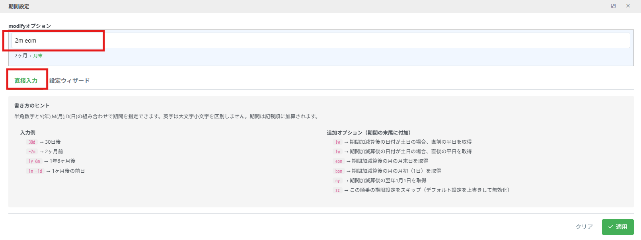Choose the bom option code

[x=339, y=171]
